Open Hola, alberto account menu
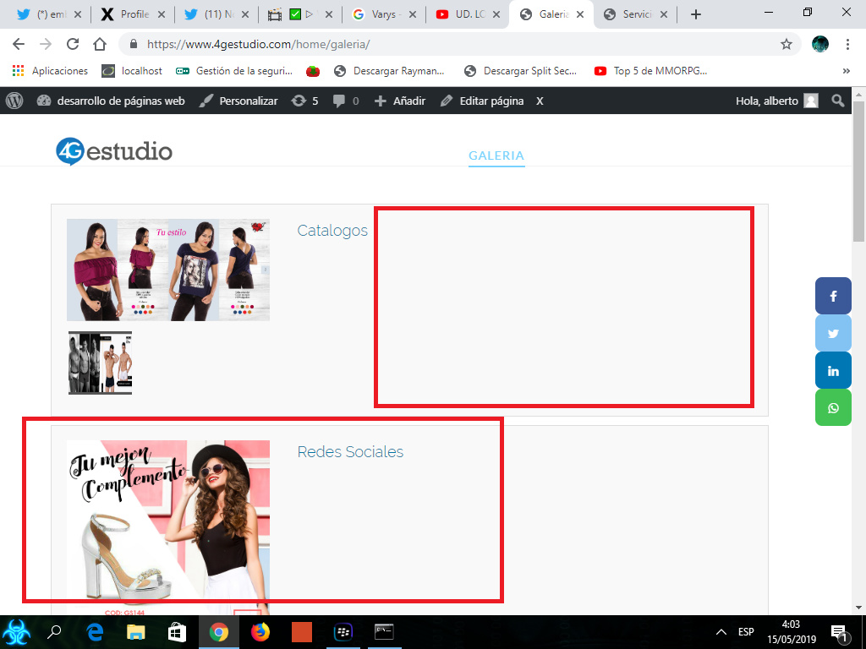Image resolution: width=866 pixels, height=649 pixels. click(776, 101)
